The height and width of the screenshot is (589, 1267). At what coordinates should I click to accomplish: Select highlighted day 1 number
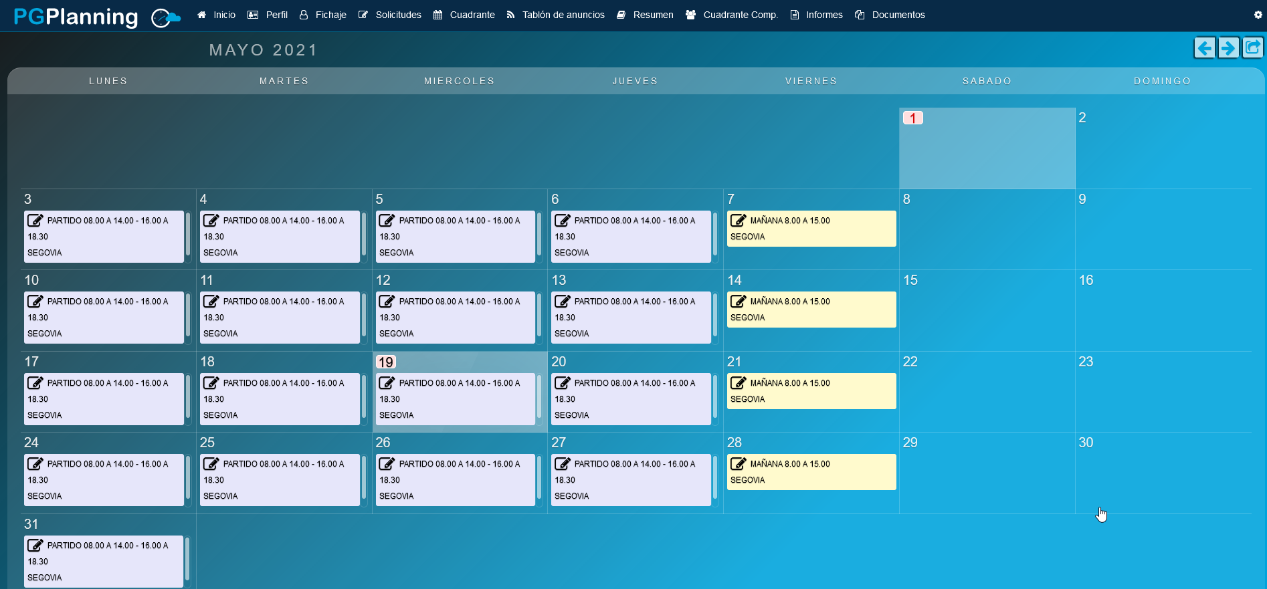913,118
